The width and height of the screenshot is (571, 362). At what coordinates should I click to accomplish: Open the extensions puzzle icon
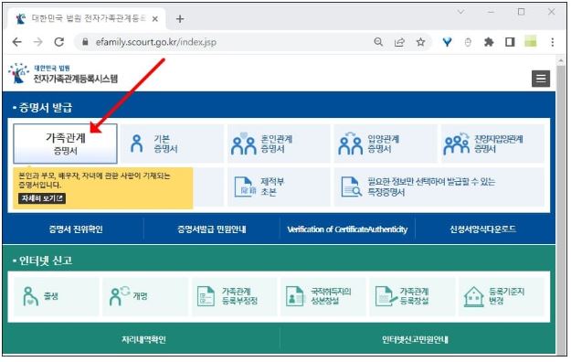coord(489,42)
